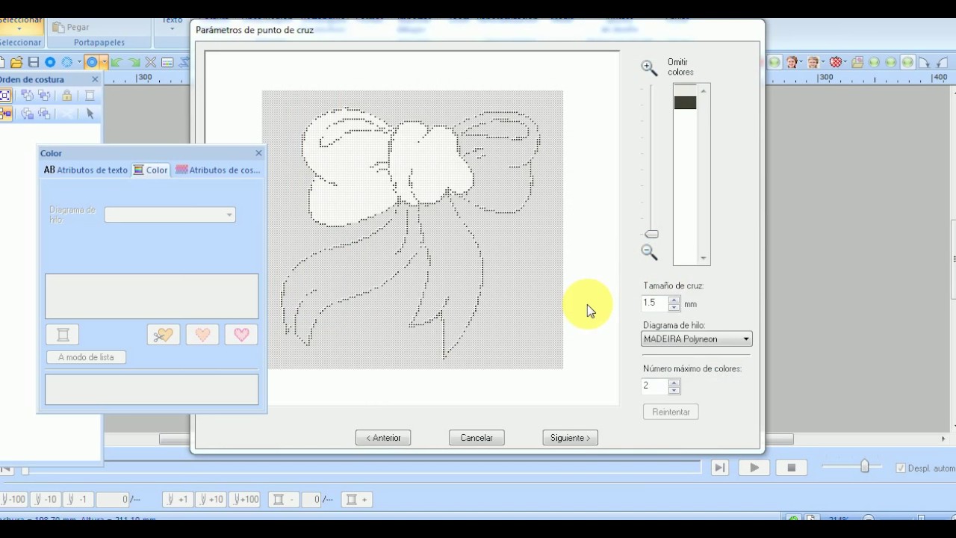Go back ten stitches with -10 button

coord(45,499)
